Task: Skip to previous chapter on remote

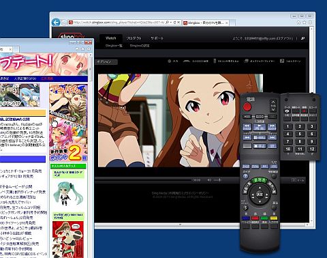Action: (247, 137)
